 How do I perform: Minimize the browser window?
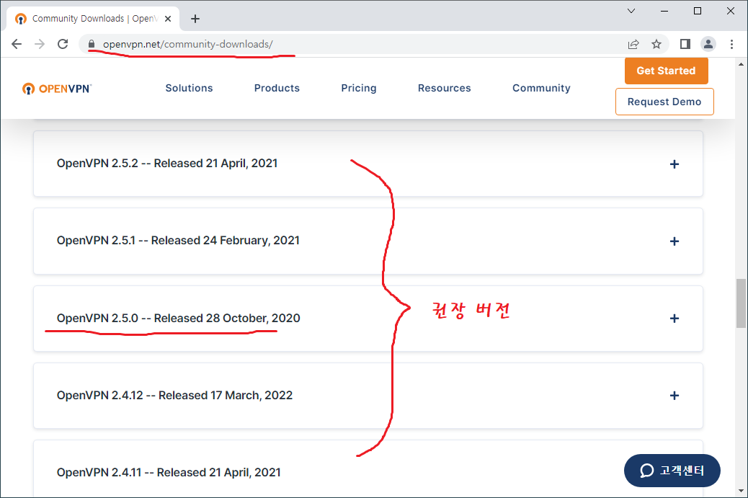click(664, 11)
